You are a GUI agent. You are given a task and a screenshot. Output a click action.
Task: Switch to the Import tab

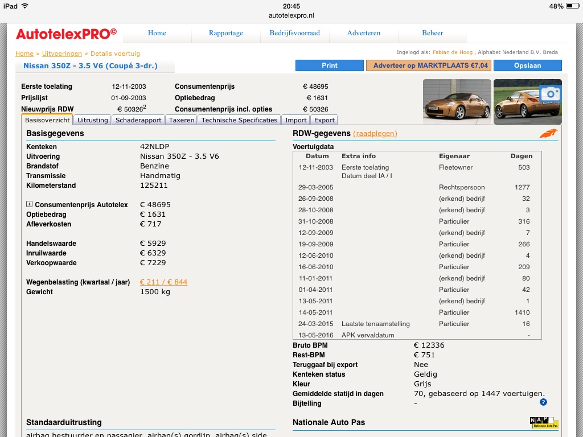point(295,120)
